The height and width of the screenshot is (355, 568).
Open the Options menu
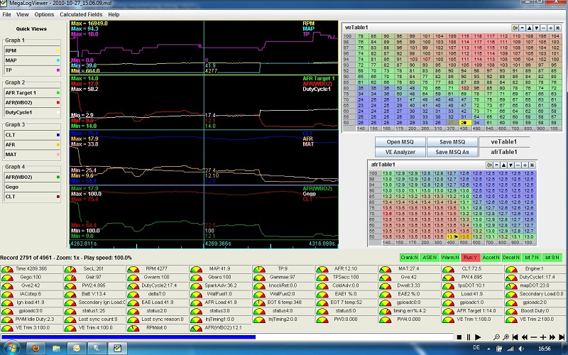click(44, 14)
